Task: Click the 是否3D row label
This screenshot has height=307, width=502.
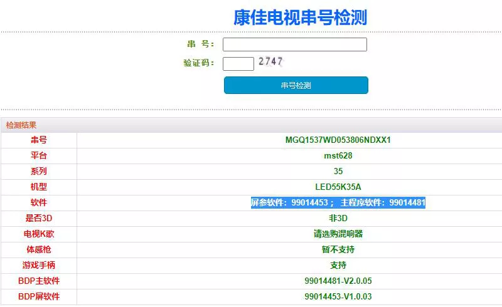Action: pos(39,218)
